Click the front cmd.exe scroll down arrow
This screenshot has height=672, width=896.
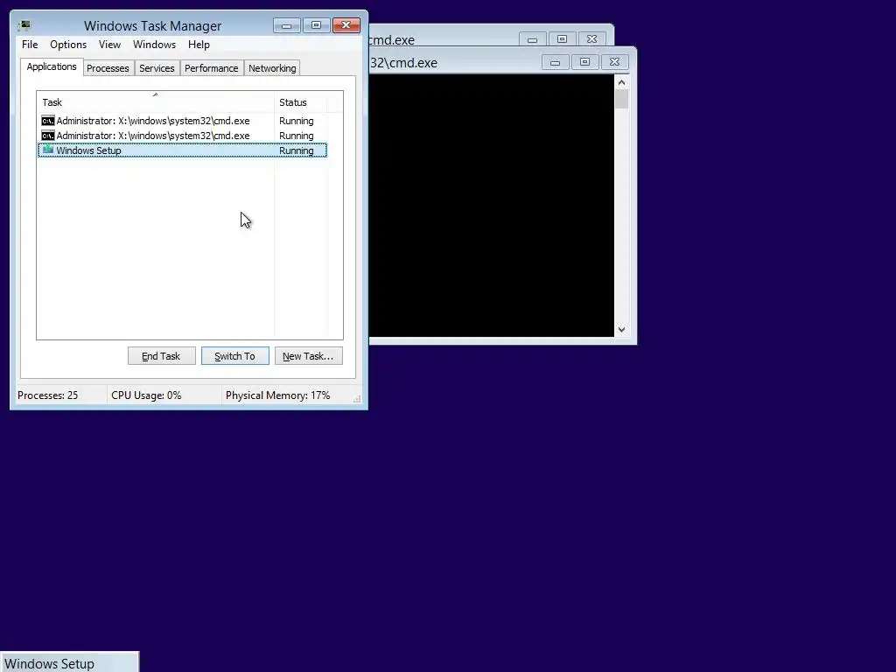pos(622,330)
